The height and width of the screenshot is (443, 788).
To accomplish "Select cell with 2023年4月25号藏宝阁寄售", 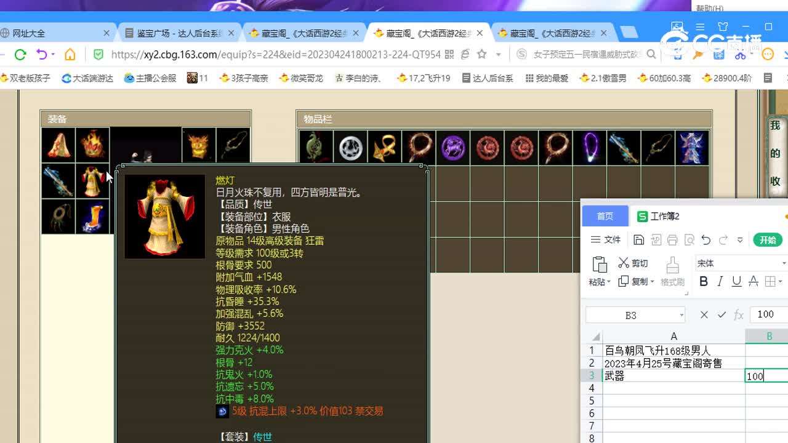I will (x=673, y=363).
